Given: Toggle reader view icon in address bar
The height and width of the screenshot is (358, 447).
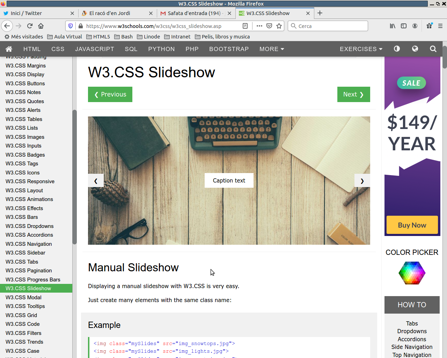Looking at the screenshot, I should [x=245, y=26].
